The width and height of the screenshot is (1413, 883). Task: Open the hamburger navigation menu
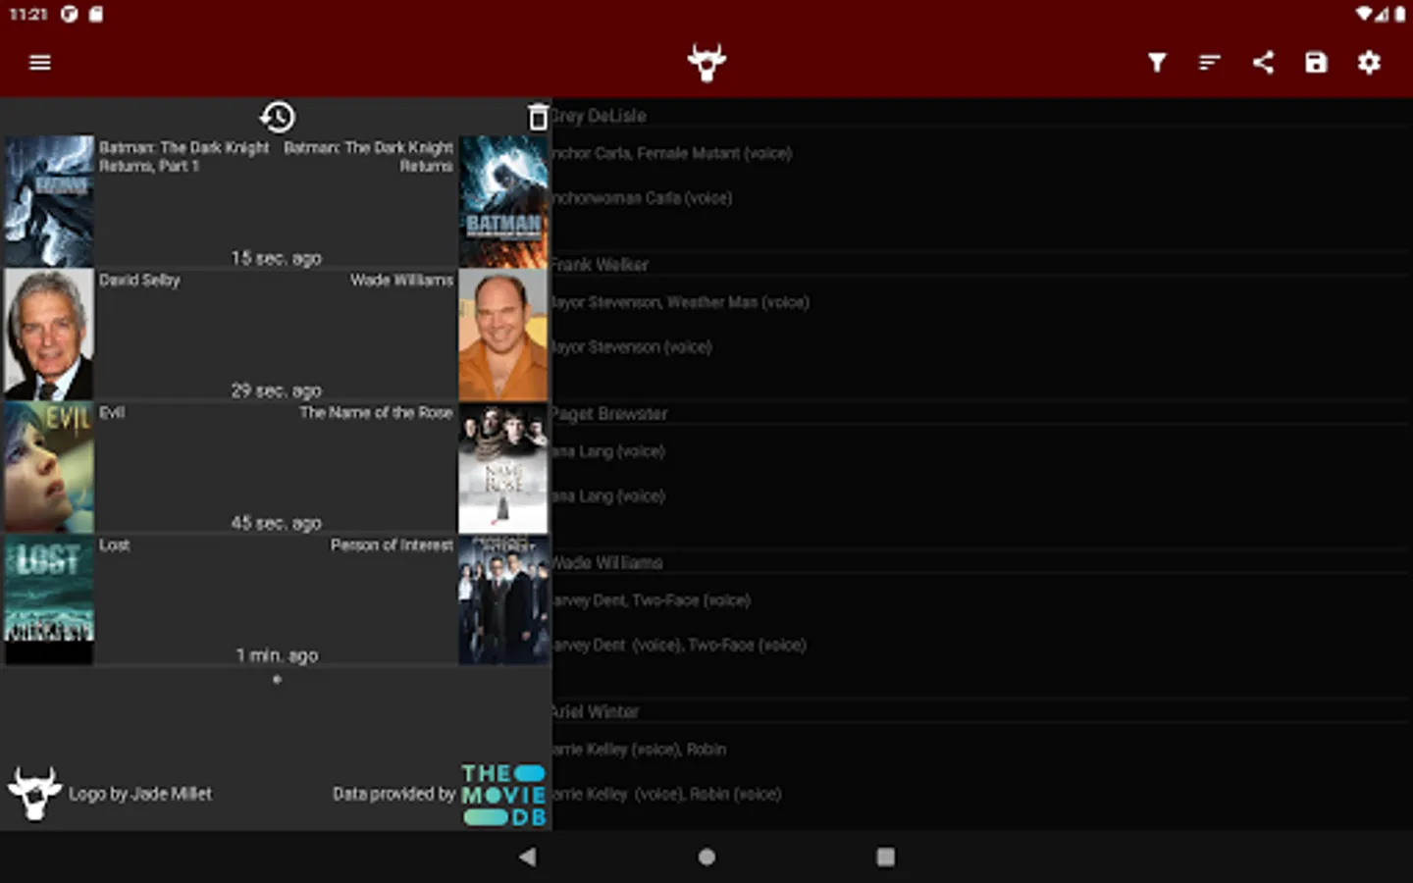point(40,63)
